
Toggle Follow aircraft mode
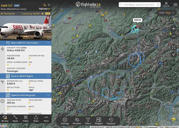point(26,119)
